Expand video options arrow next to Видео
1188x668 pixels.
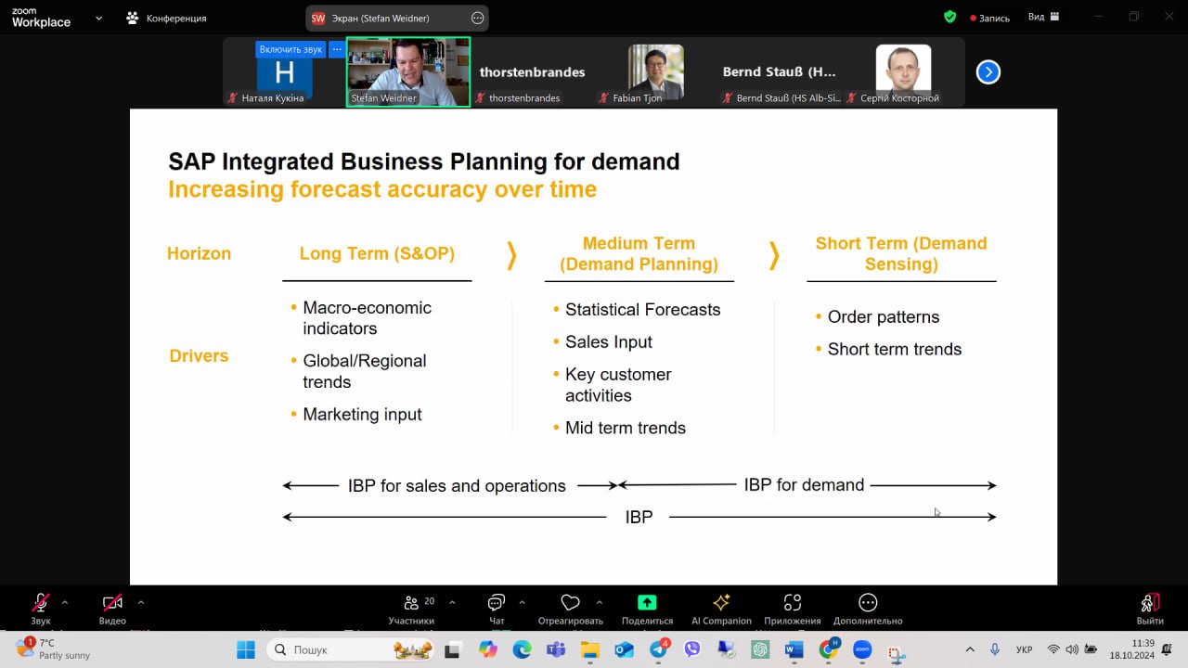141,602
